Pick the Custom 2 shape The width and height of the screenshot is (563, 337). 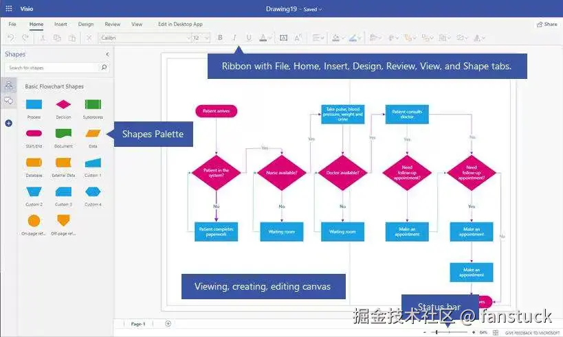[x=34, y=191]
